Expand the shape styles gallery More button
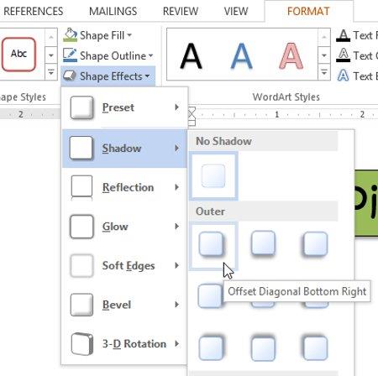The image size is (378, 376). point(51,72)
